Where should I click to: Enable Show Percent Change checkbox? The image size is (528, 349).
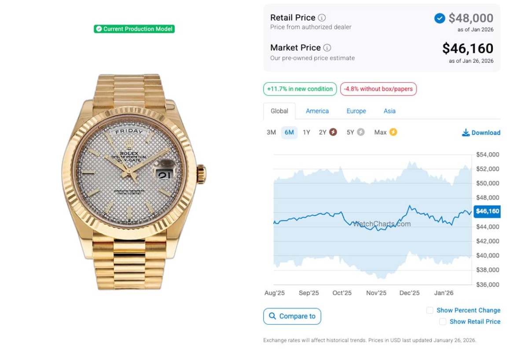(x=430, y=310)
